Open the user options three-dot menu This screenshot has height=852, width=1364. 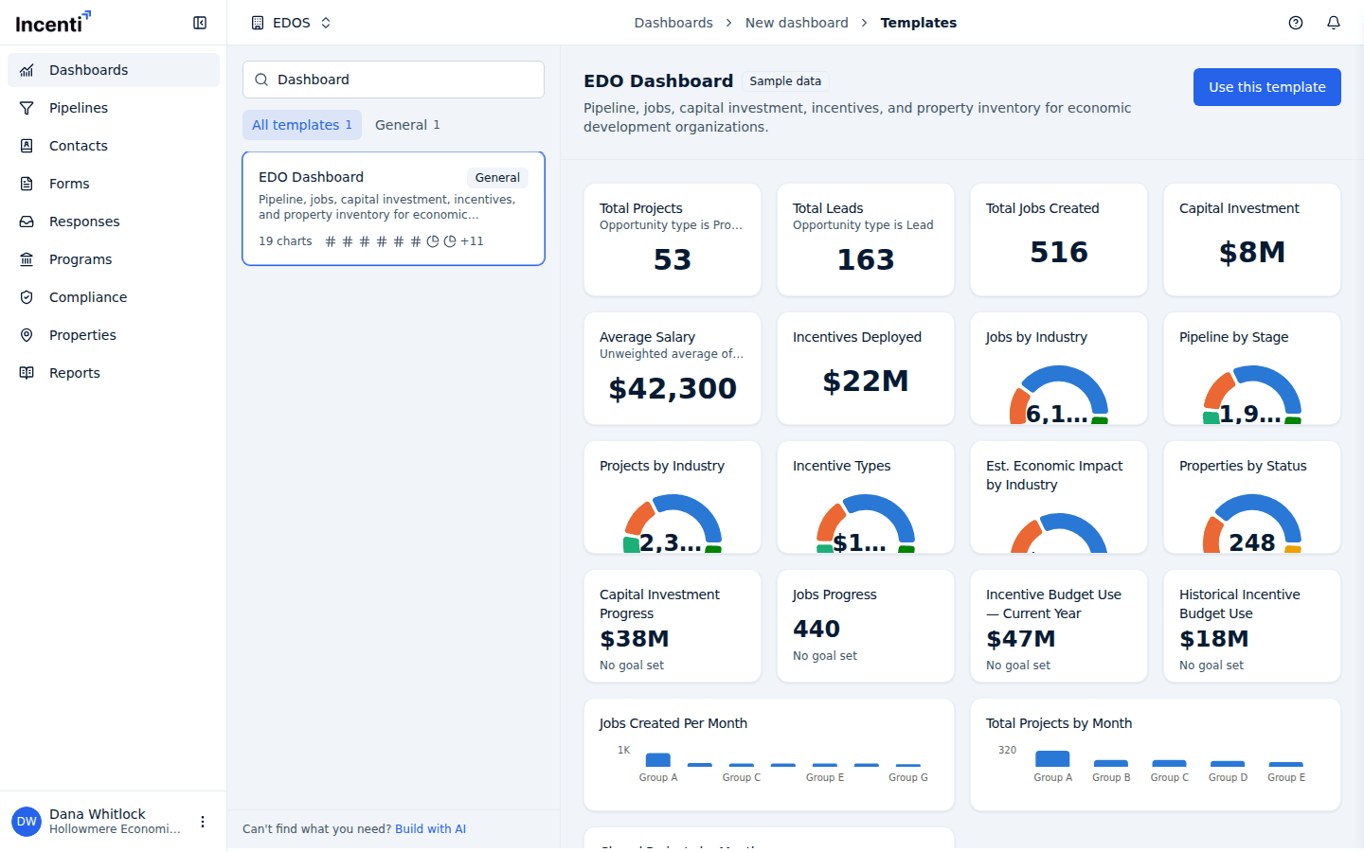(x=203, y=822)
